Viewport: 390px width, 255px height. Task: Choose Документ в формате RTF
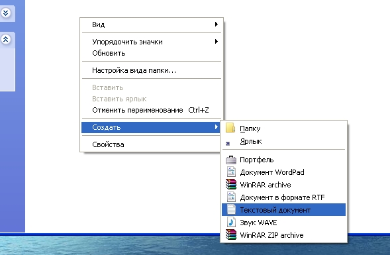[x=283, y=197]
